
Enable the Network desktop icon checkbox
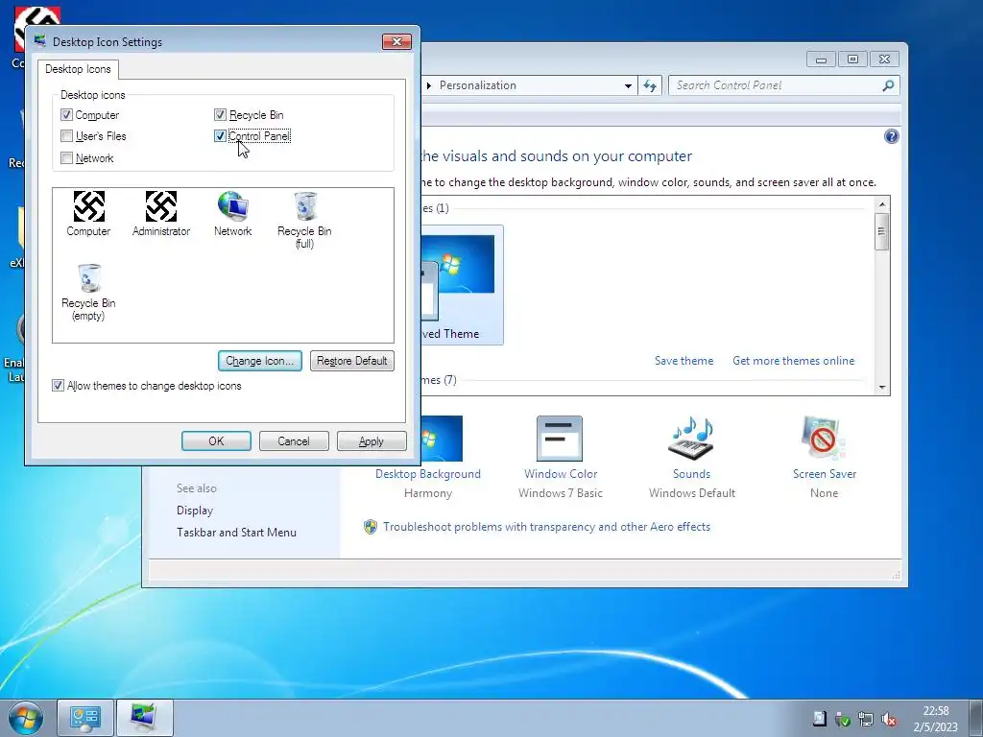pyautogui.click(x=66, y=158)
